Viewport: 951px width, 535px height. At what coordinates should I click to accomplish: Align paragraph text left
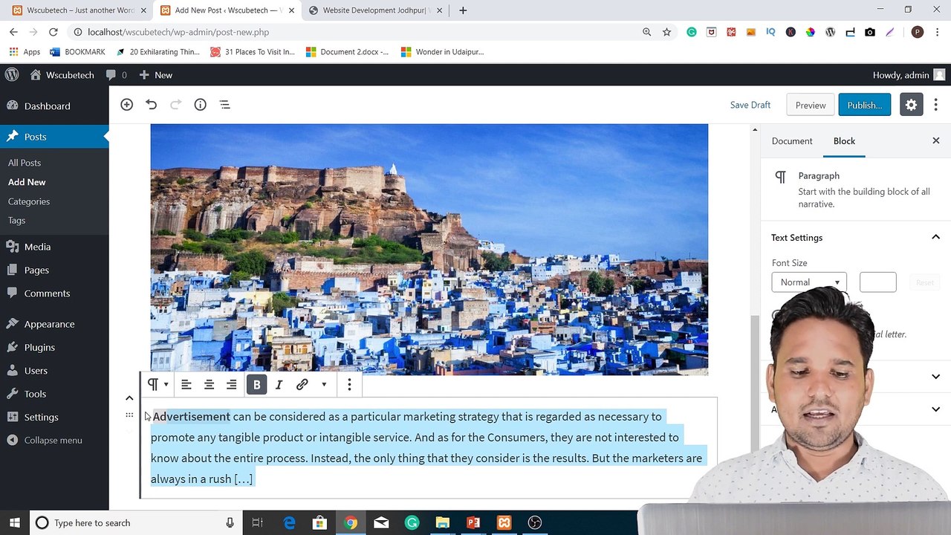(186, 384)
